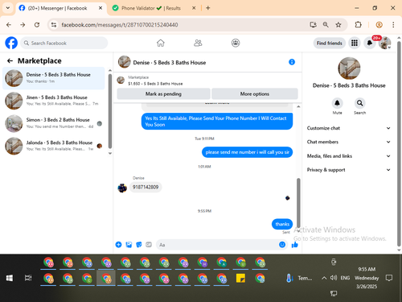The width and height of the screenshot is (402, 302).
Task: Show hidden system tray icons
Action: coord(324,278)
